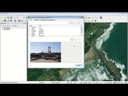Click the scale lock icon in status bar

[x=81, y=82]
